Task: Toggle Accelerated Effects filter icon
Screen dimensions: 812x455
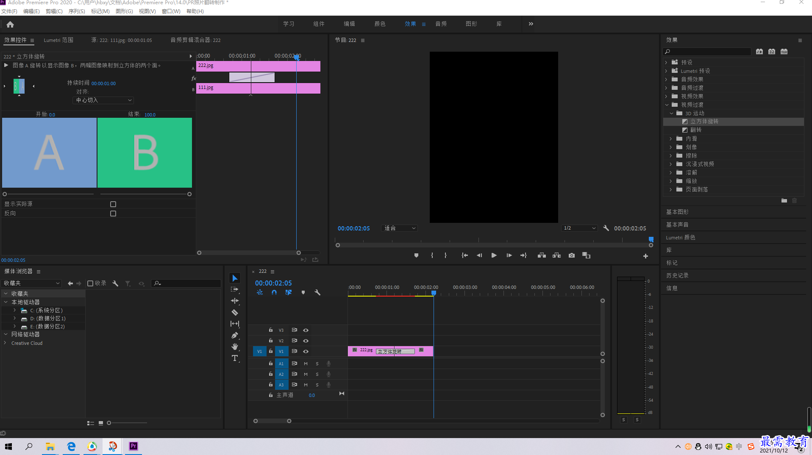Action: pyautogui.click(x=759, y=52)
